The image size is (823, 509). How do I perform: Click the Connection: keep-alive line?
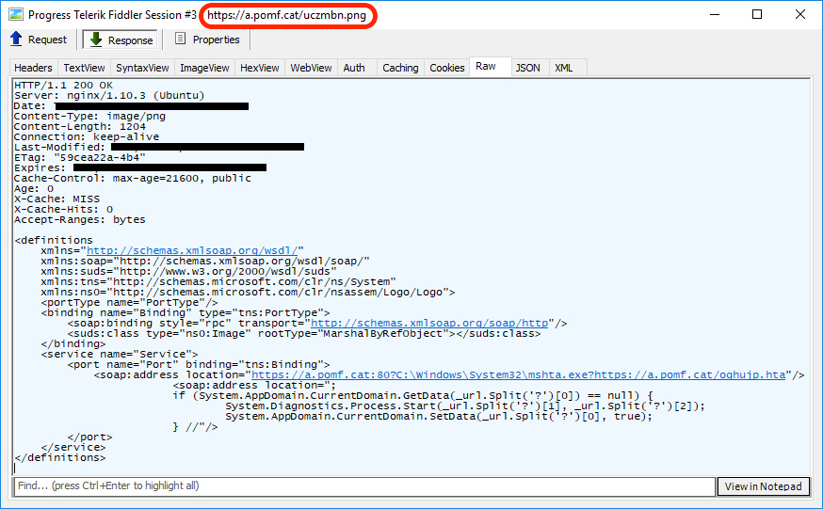pos(87,136)
